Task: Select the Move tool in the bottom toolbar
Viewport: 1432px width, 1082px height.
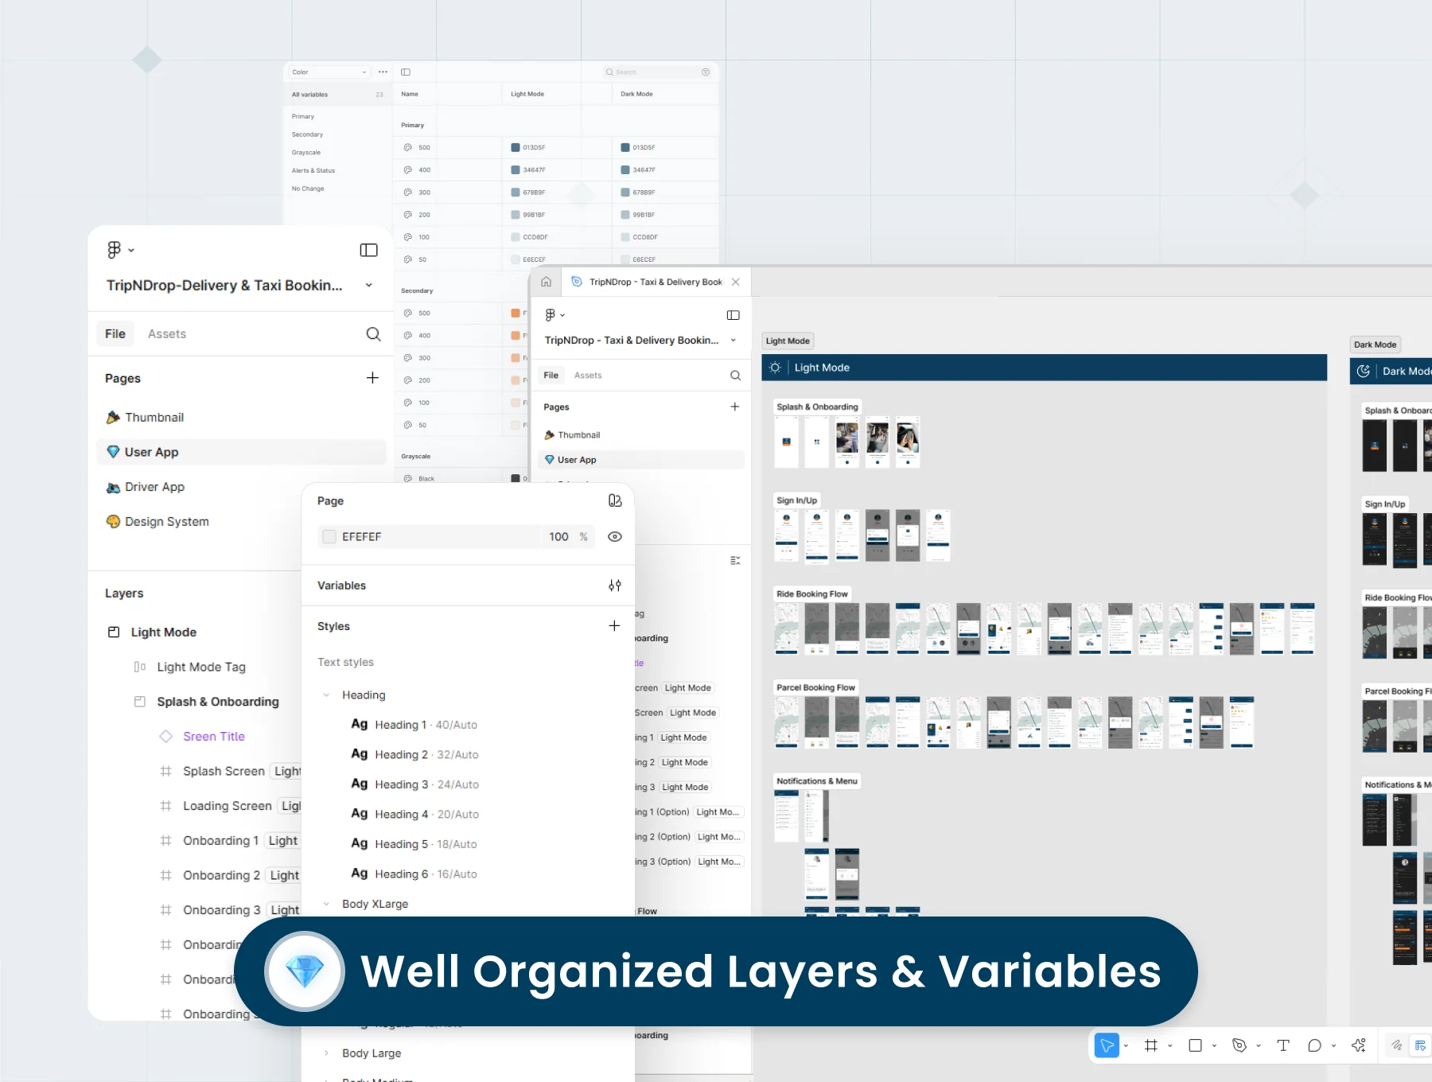Action: [x=1107, y=1045]
